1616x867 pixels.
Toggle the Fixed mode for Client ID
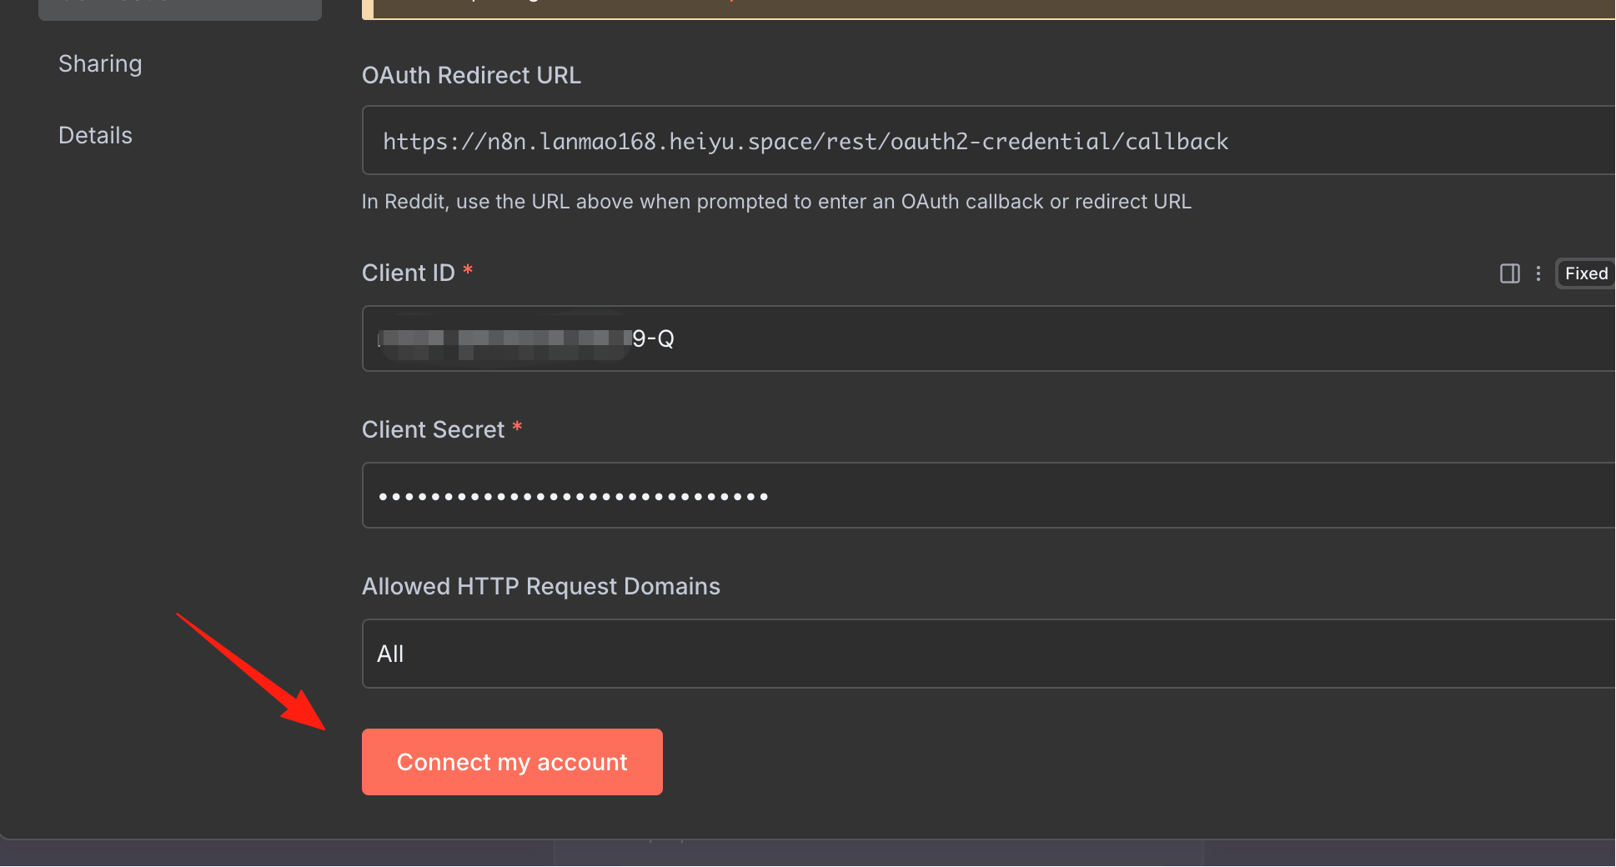click(x=1586, y=273)
